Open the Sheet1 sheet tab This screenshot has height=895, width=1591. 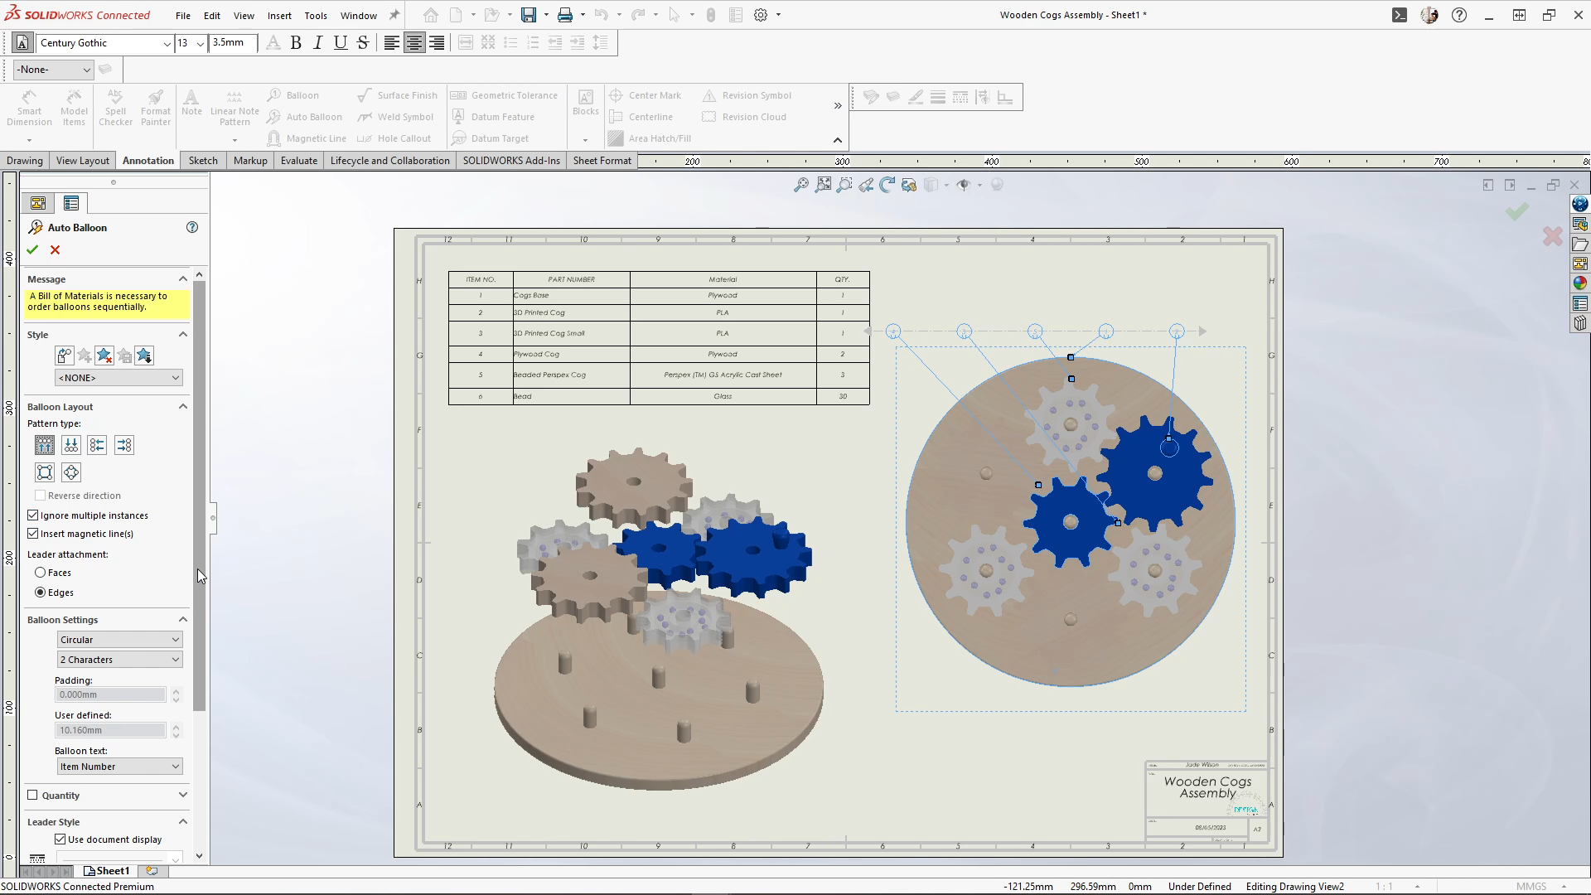pyautogui.click(x=108, y=871)
